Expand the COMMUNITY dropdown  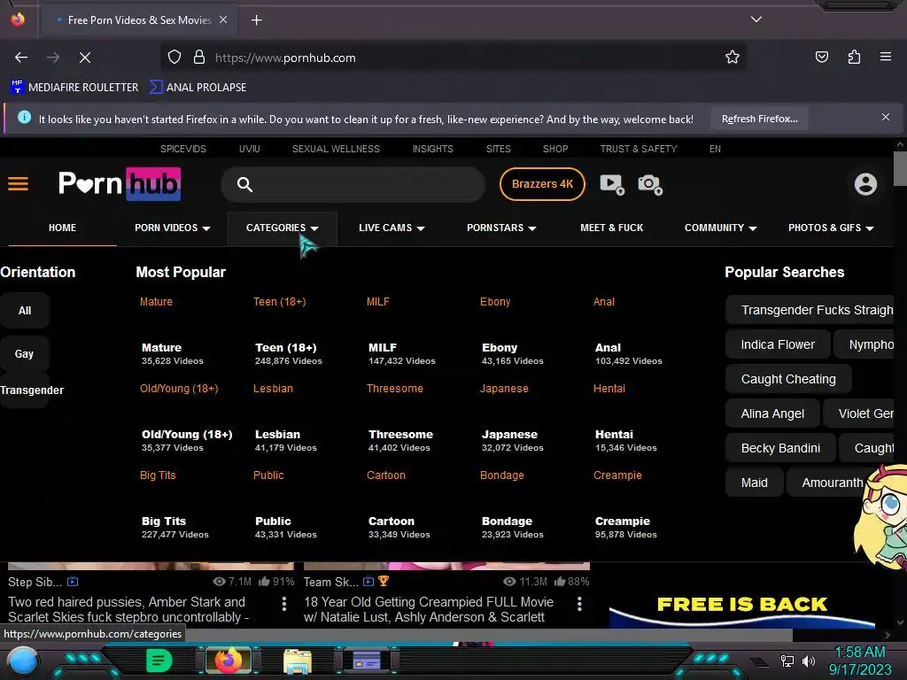coord(721,228)
